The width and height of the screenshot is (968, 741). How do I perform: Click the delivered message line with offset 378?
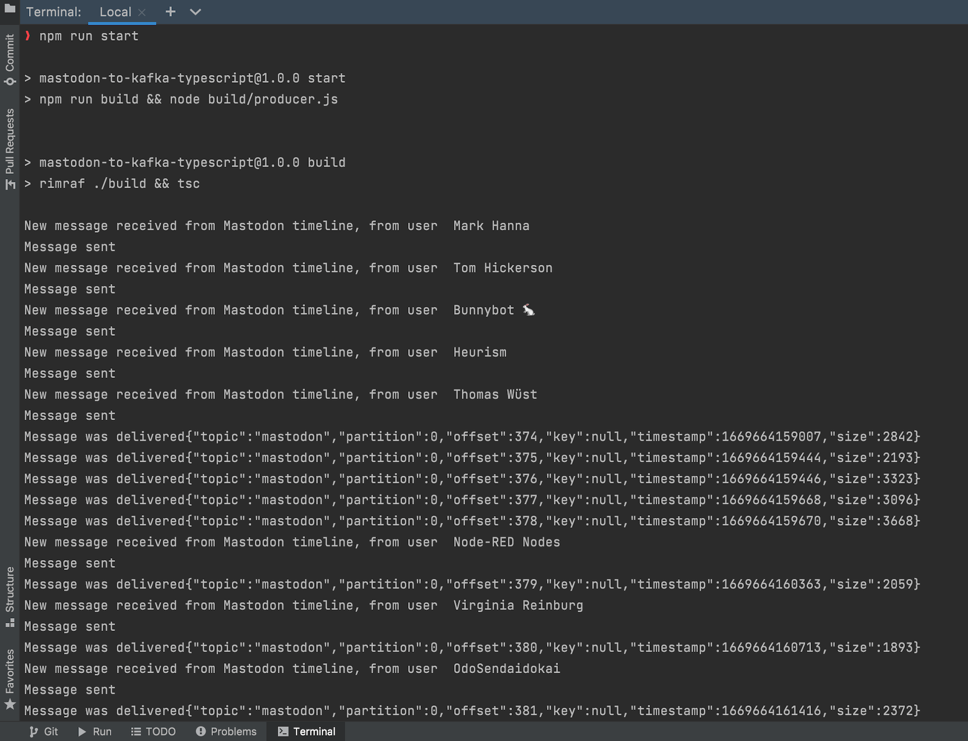472,521
